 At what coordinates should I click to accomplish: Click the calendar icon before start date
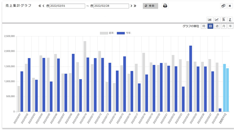48,6
